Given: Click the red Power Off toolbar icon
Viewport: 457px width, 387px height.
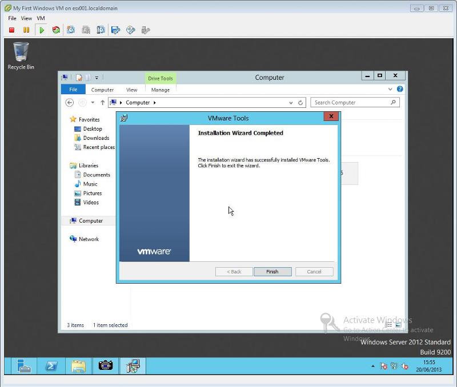Looking at the screenshot, I should pos(11,30).
